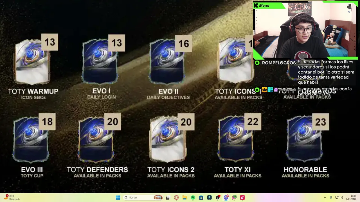Image resolution: width=360 pixels, height=202 pixels.
Task: Click the Kick badge beside ROMPELOCROS
Action: pos(257,63)
